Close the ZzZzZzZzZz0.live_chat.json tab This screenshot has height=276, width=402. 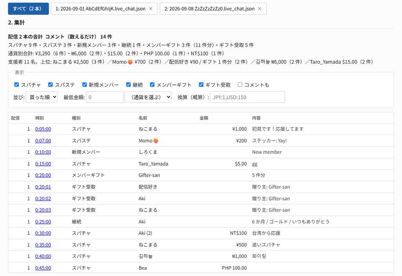coord(259,9)
